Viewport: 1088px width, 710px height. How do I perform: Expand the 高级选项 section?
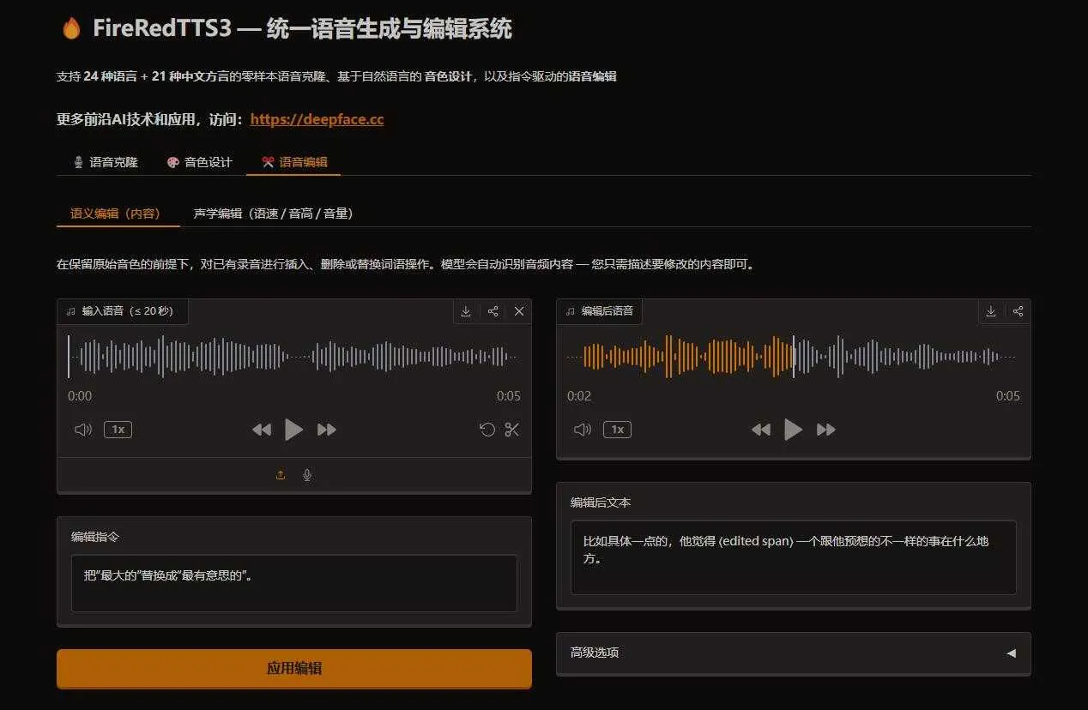point(794,653)
